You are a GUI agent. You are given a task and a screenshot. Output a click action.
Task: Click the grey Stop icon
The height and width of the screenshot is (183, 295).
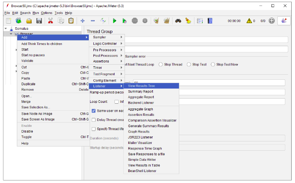135,21
